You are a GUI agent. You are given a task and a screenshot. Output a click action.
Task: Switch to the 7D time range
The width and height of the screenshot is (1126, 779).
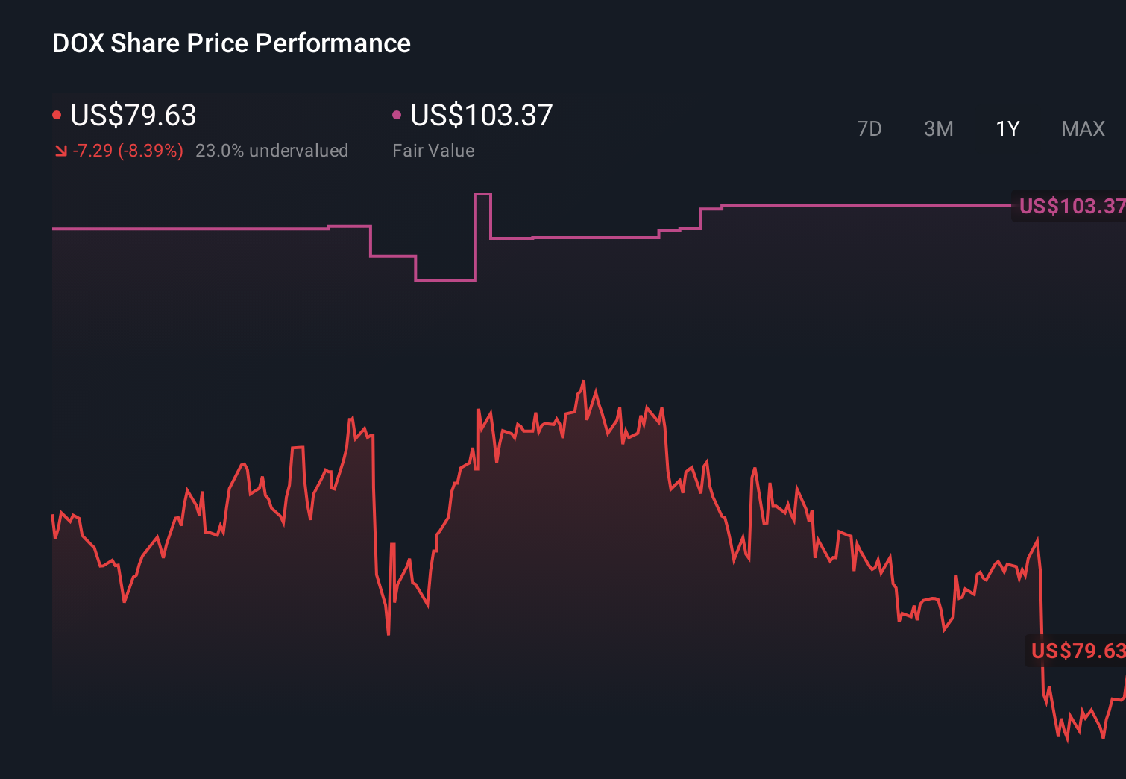tap(870, 128)
